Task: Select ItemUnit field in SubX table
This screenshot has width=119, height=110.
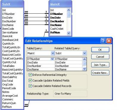Action: (7, 36)
